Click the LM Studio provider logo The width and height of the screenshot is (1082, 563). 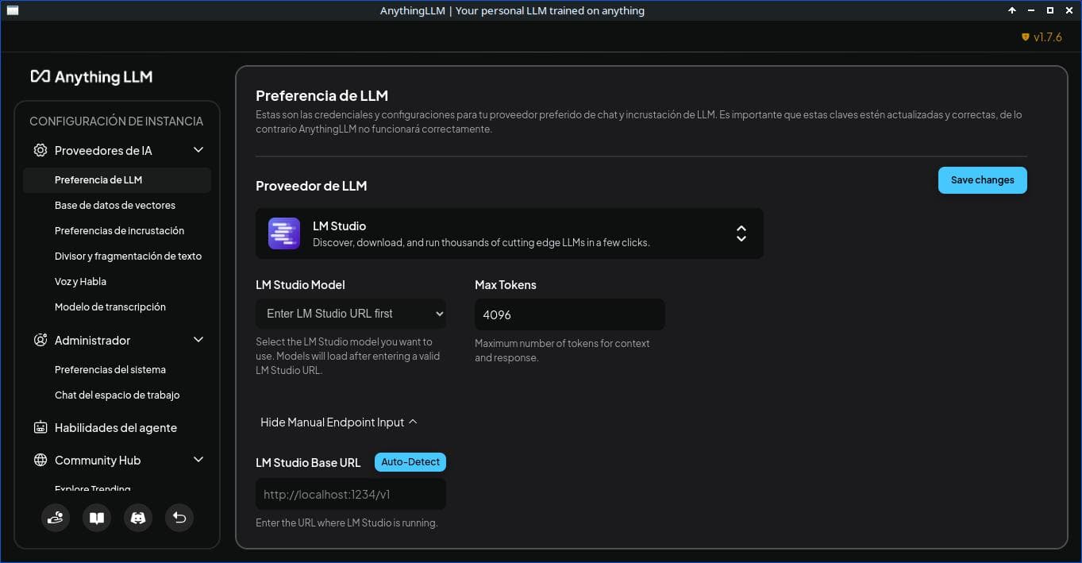pos(284,233)
